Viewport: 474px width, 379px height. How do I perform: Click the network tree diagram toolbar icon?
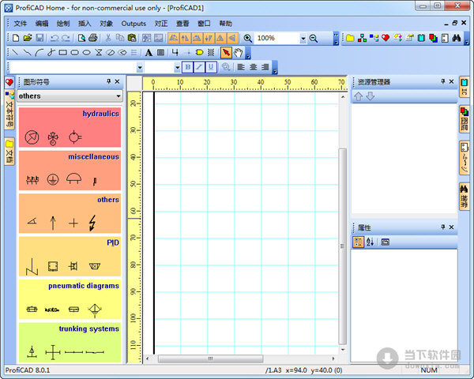point(362,38)
